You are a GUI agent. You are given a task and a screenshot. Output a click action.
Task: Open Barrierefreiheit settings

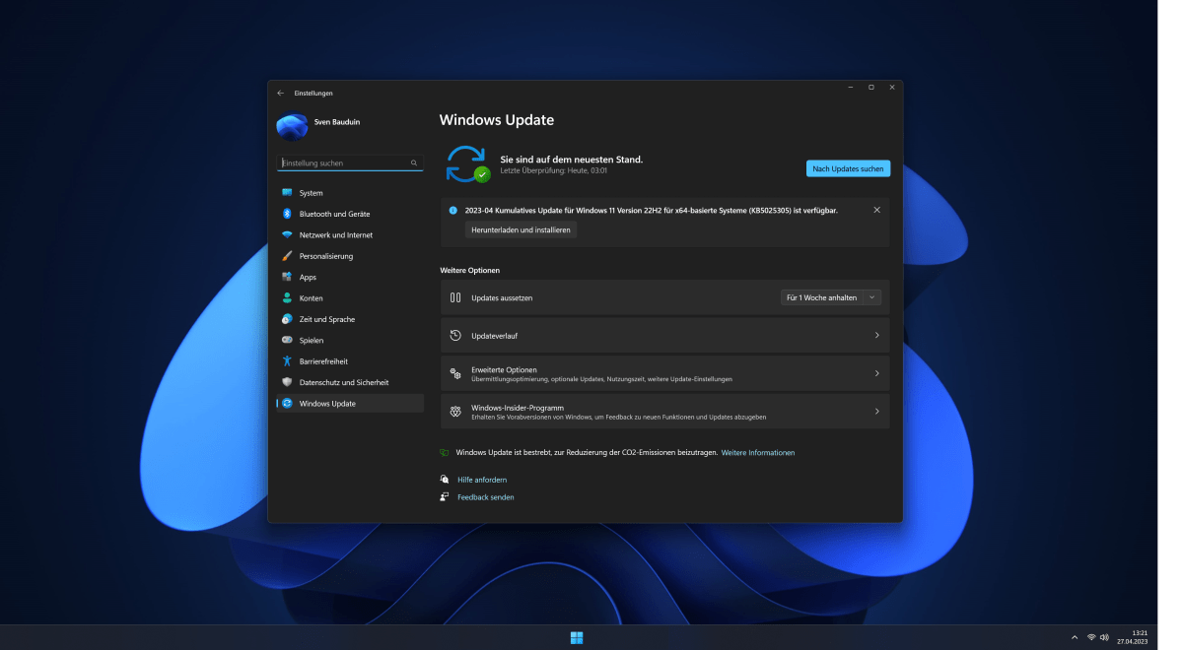[x=350, y=361]
